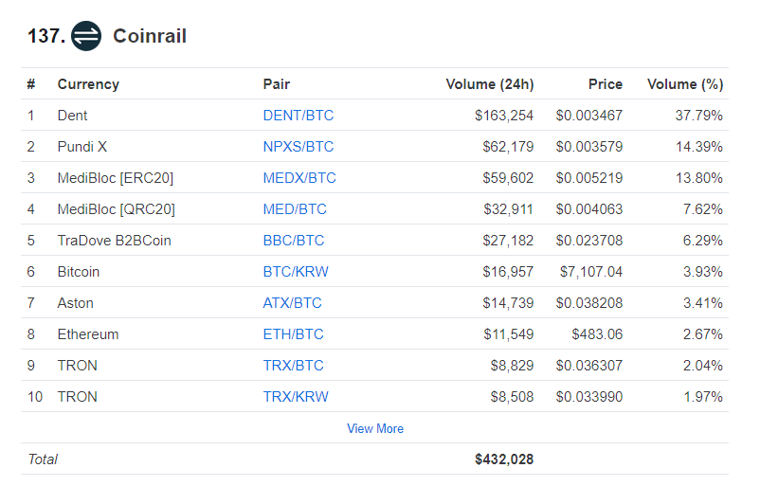Screen dimensions: 778x486
Task: Click the BTC/KRW pair link
Action: (296, 272)
